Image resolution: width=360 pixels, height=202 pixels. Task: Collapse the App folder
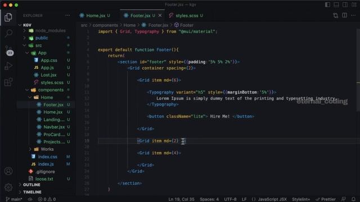[x=27, y=53]
